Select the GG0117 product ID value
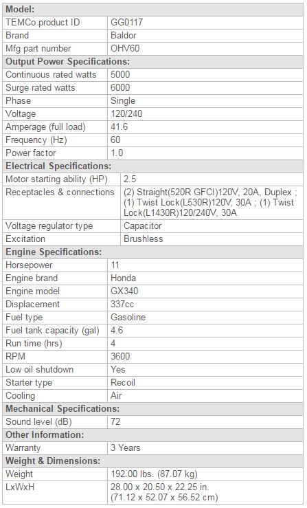 click(126, 23)
